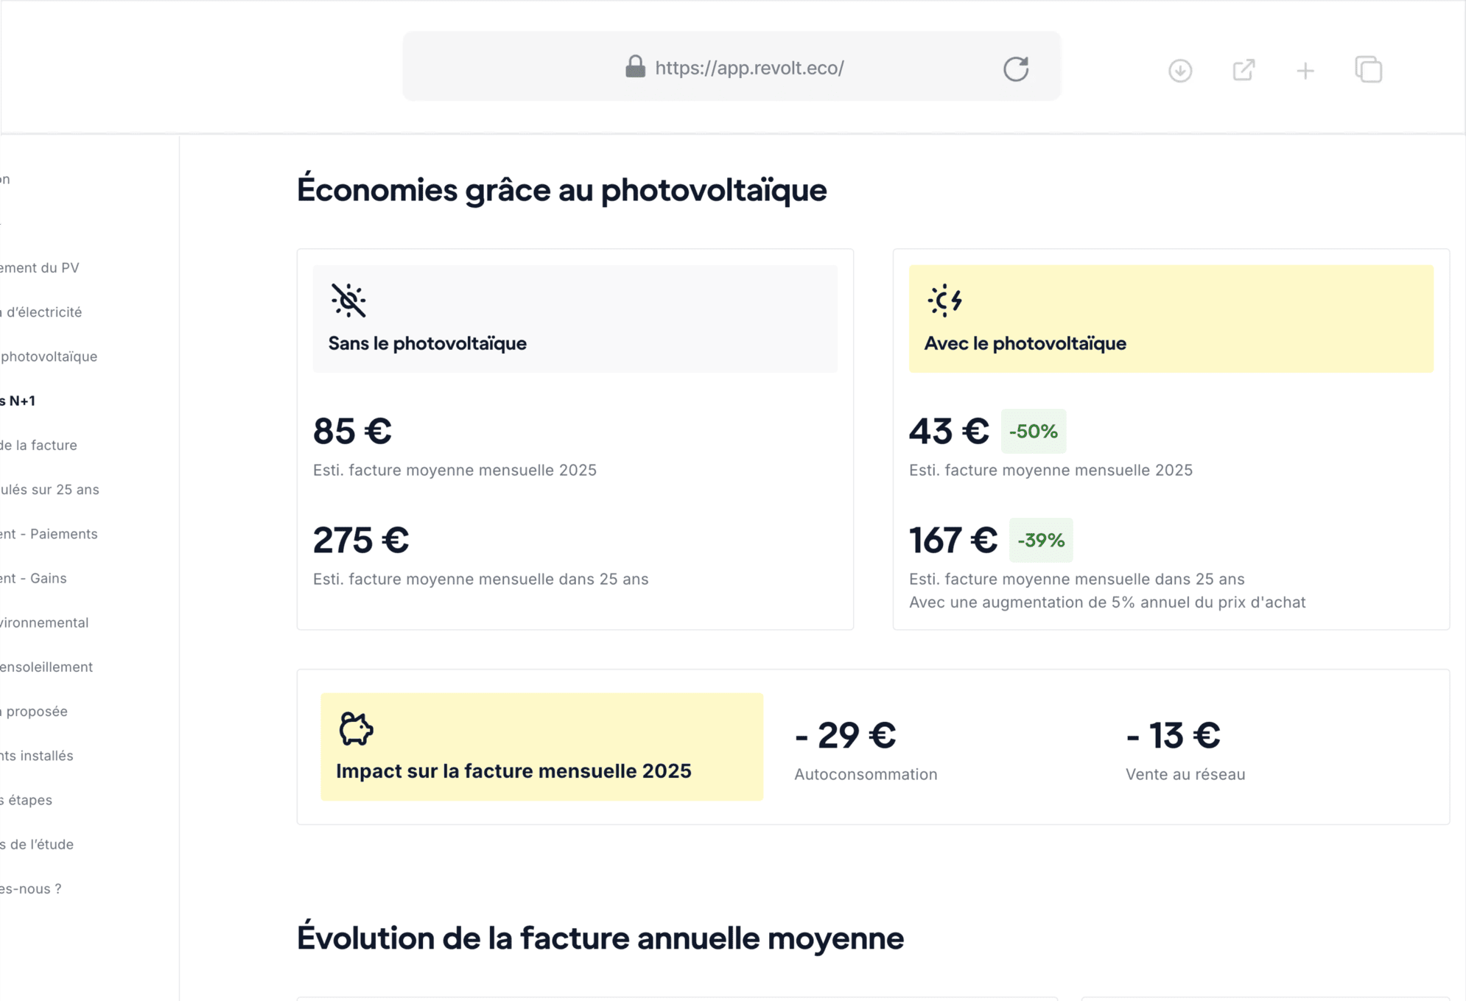Click the download icon in the browser toolbar

coord(1180,70)
